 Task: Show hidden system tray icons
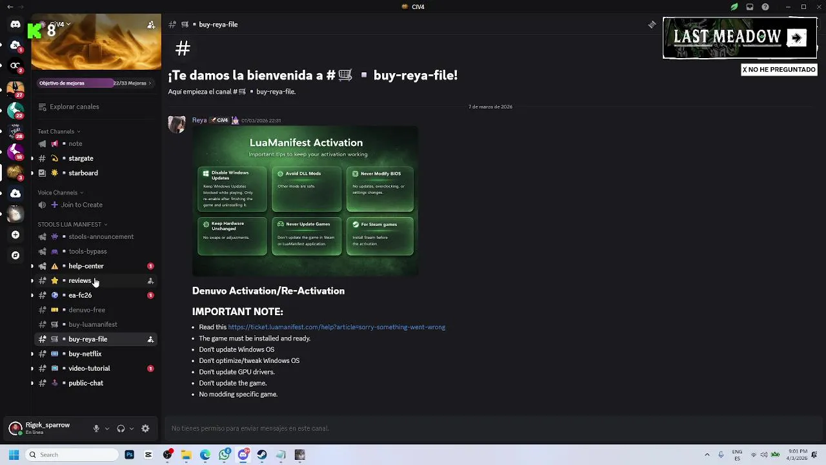coord(707,455)
